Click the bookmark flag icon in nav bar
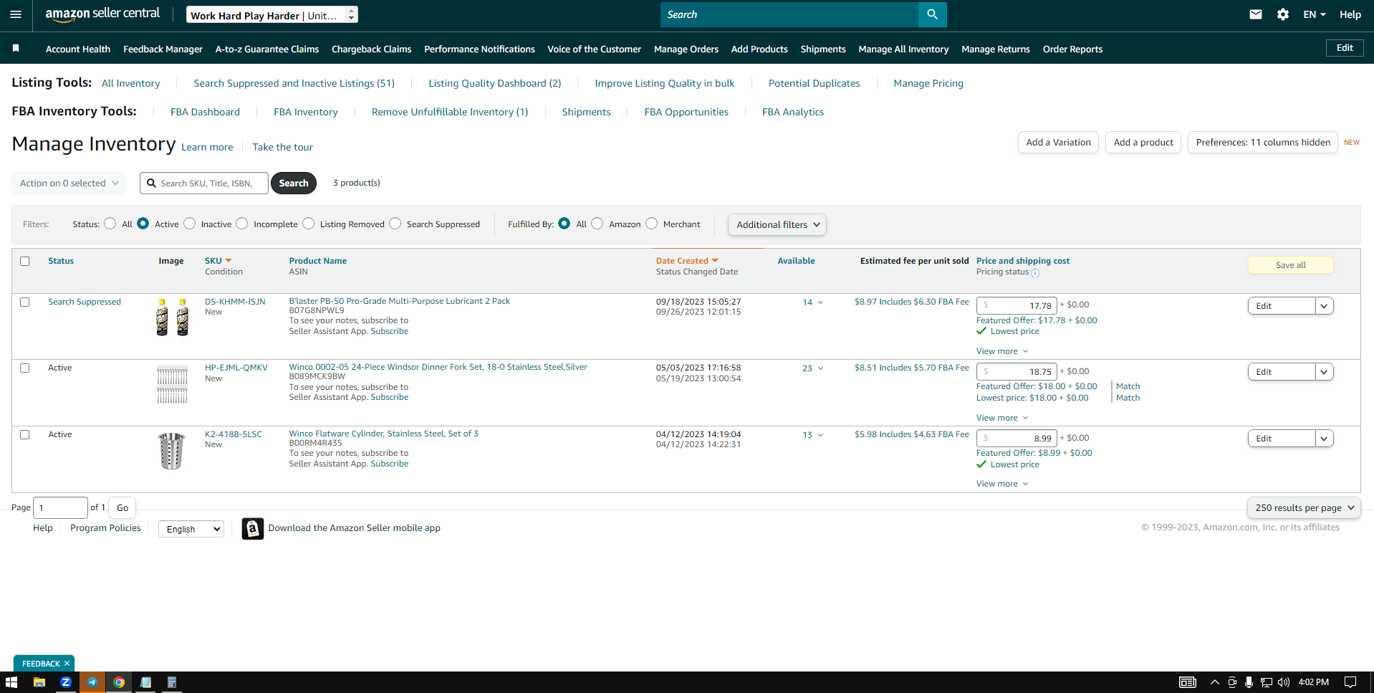Viewport: 1374px width, 693px height. [x=16, y=48]
